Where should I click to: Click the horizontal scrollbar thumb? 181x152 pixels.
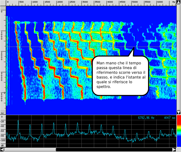(x=30, y=150)
